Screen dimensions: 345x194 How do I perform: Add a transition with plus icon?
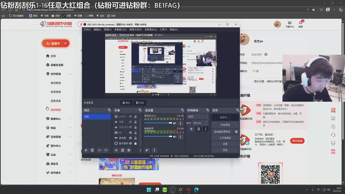191,129
